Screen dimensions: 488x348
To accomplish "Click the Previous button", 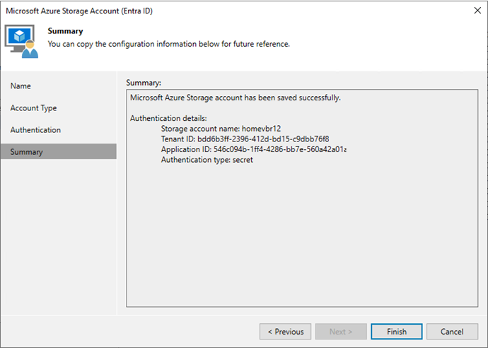I will click(286, 332).
